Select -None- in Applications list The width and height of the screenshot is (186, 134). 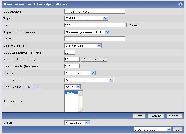tap(71, 93)
